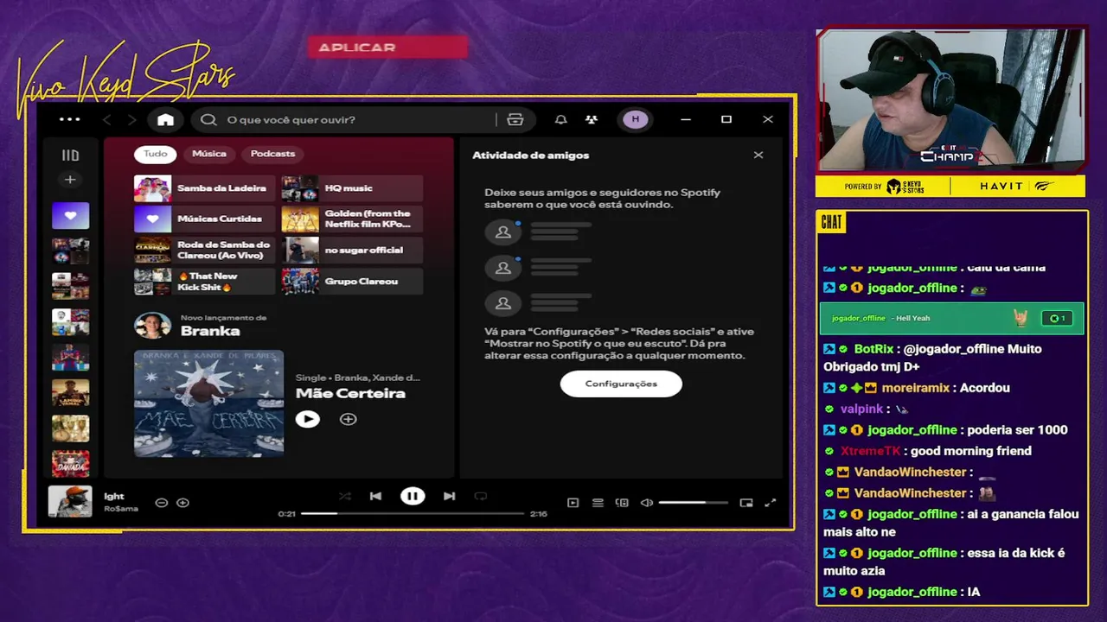Image resolution: width=1107 pixels, height=622 pixels.
Task: Add 'Mãe Certeira' to library with plus
Action: tap(348, 419)
